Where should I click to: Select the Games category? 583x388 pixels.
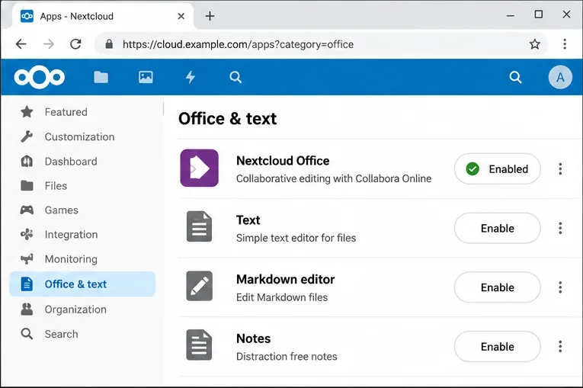tap(82, 210)
